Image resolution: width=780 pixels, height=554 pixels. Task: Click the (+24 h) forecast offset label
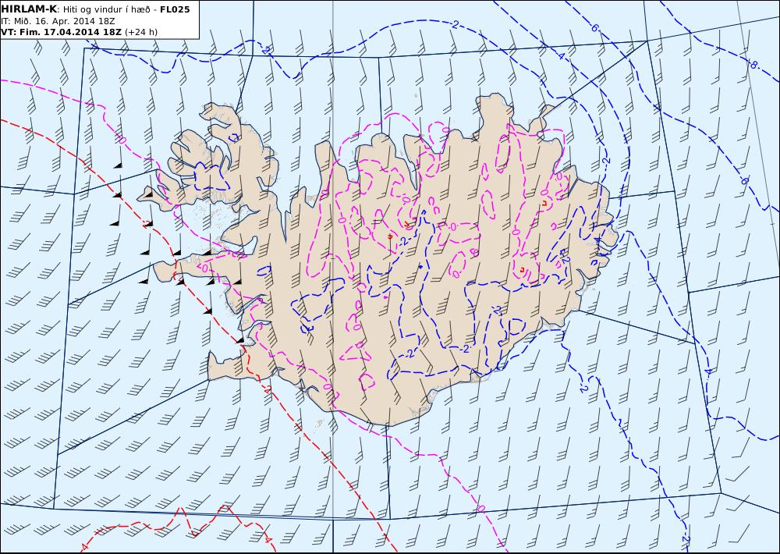[140, 32]
